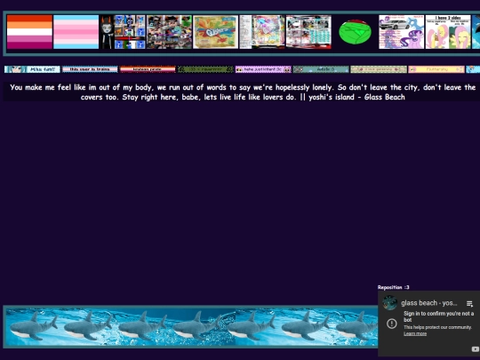The width and height of the screenshot is (480, 360).
Task: Open the red and white collage thumbnail
Action: [308, 32]
